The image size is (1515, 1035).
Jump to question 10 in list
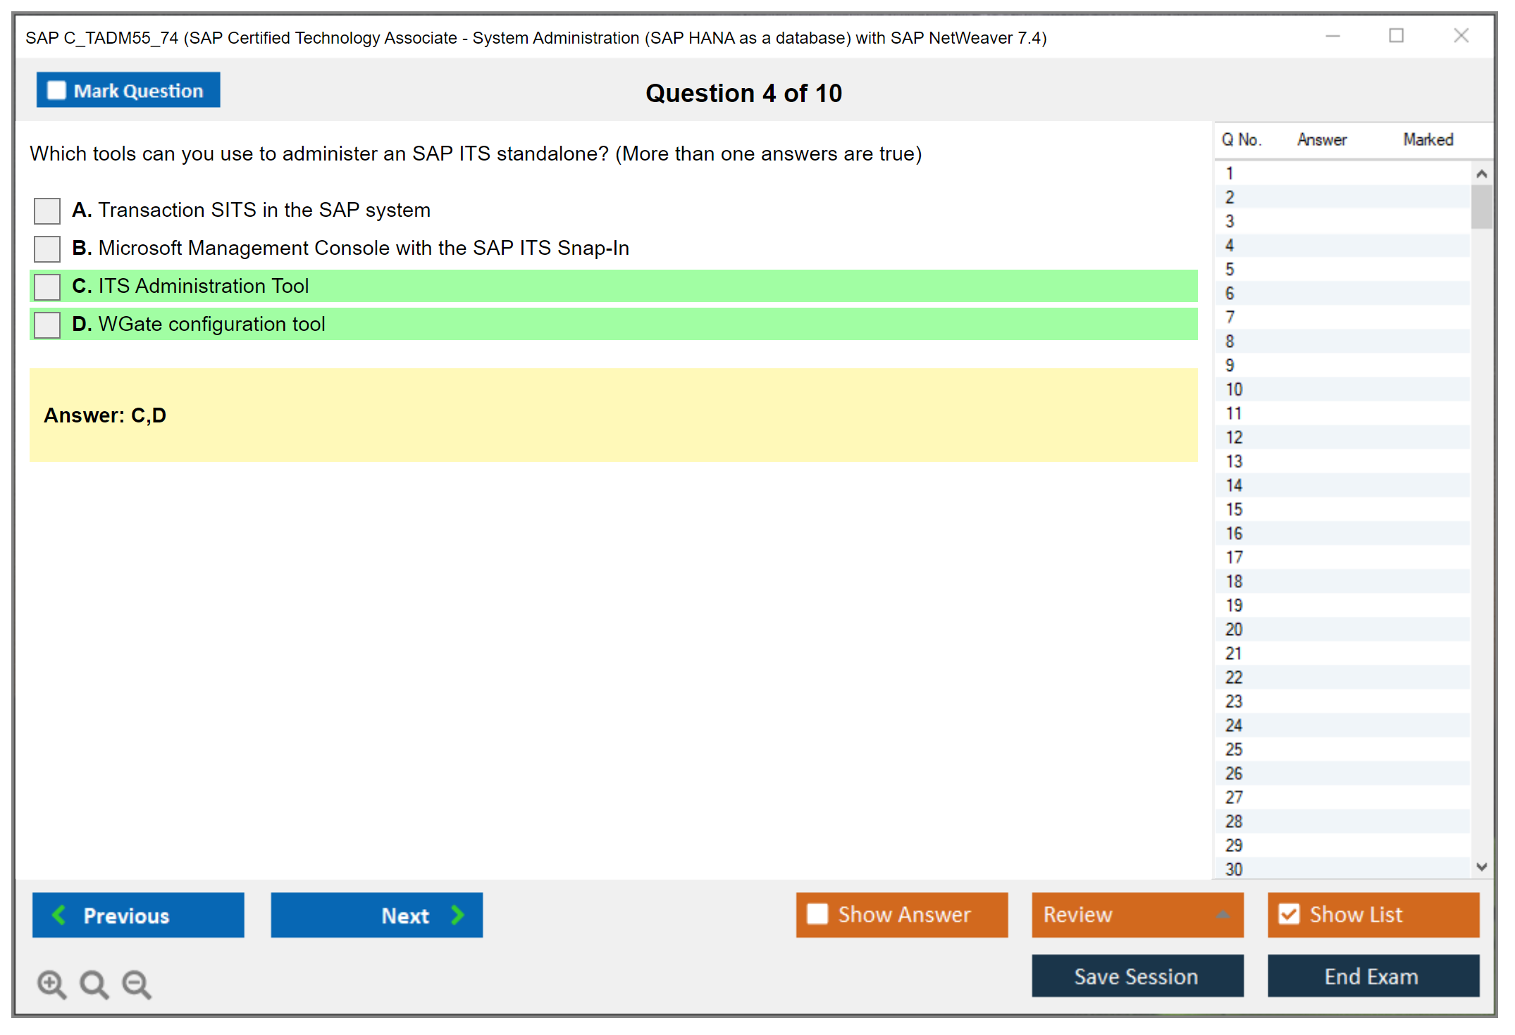tap(1234, 389)
